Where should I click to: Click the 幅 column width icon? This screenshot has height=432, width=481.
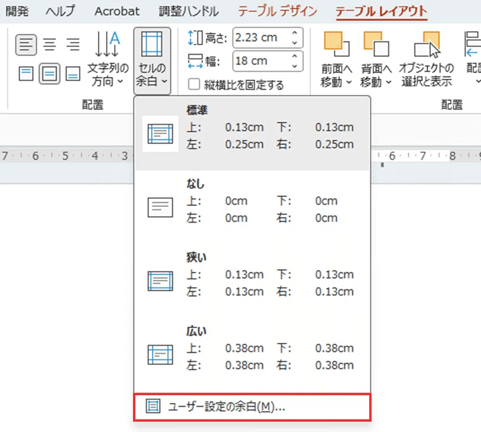click(x=195, y=62)
